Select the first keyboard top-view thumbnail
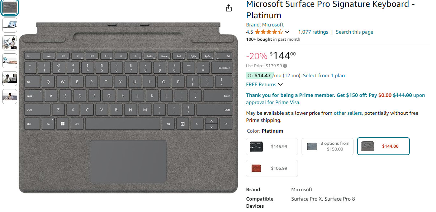The width and height of the screenshot is (436, 212). (x=10, y=8)
